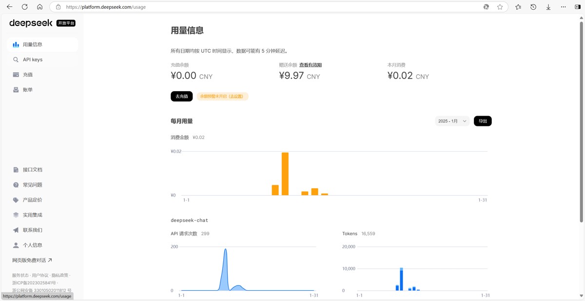Click the refresh-style icon beside the star

point(486,7)
